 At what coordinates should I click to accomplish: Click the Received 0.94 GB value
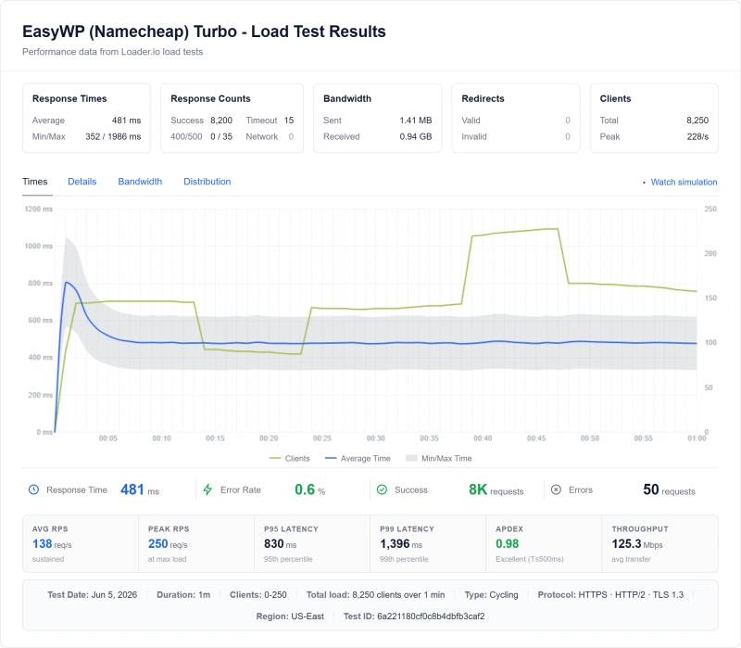click(415, 136)
